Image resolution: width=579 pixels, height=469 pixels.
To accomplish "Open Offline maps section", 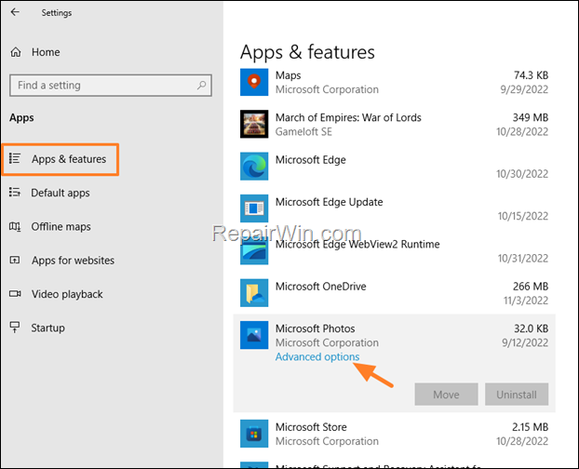I will (x=61, y=226).
